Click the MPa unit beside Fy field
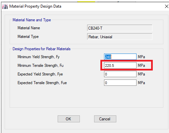 141,57
